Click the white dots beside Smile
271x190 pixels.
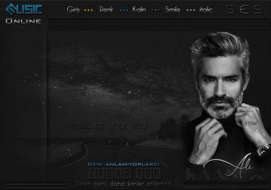tap(191, 10)
